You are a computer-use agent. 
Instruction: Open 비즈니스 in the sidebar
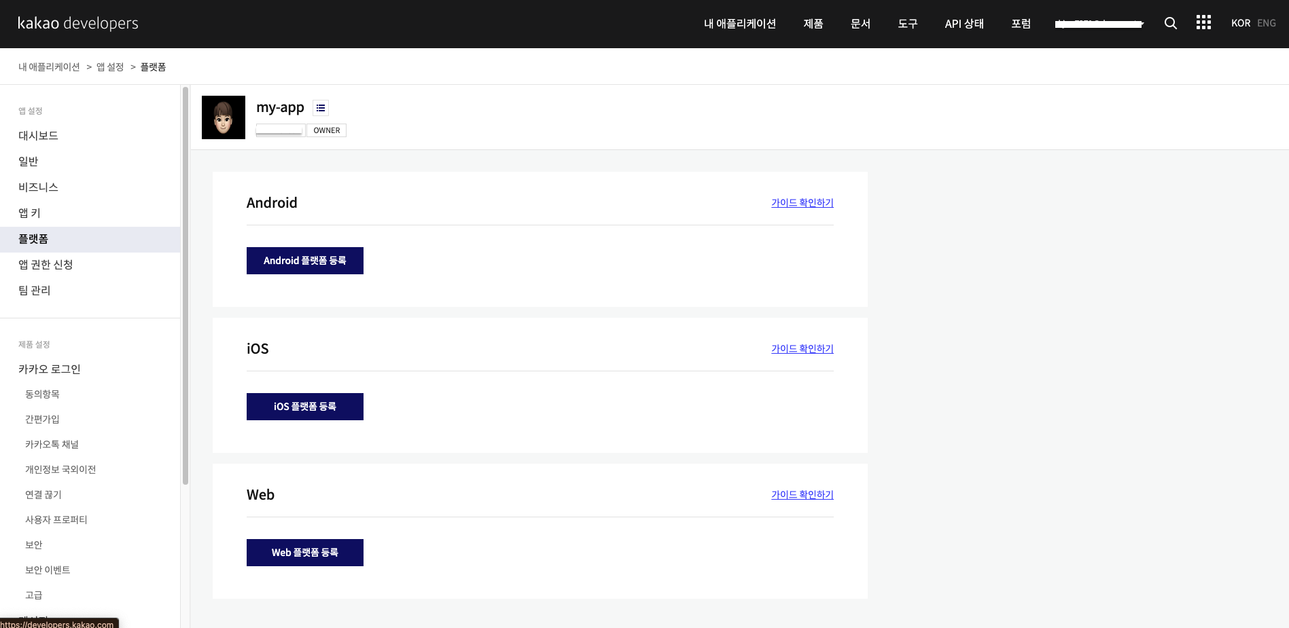(x=90, y=187)
